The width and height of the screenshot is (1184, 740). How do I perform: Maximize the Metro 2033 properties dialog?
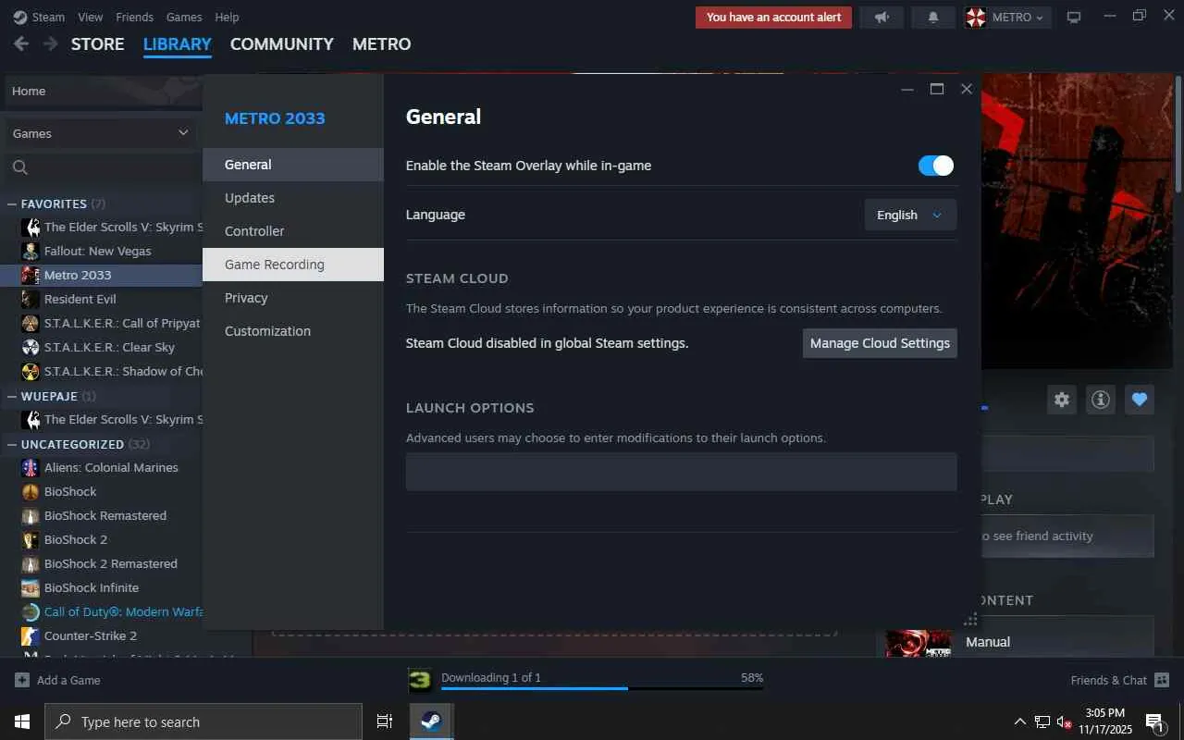tap(937, 89)
